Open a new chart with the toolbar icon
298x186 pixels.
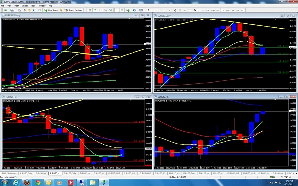5,10
